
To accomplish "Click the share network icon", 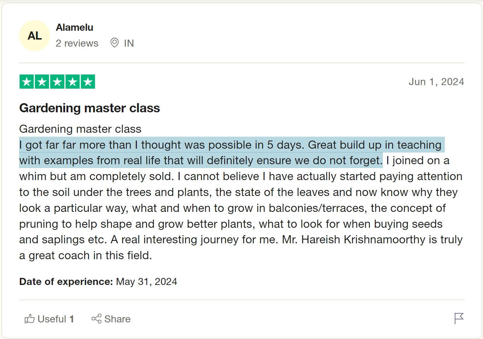I will 96,319.
